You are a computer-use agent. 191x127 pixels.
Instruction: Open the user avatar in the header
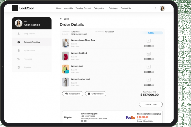(162, 8)
